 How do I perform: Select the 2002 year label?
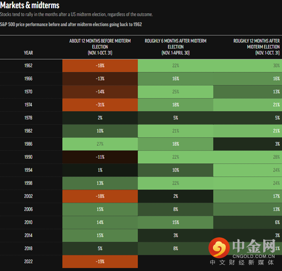click(x=29, y=196)
